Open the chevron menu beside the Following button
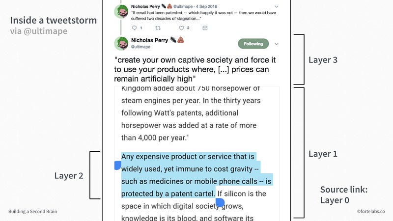 coord(277,44)
